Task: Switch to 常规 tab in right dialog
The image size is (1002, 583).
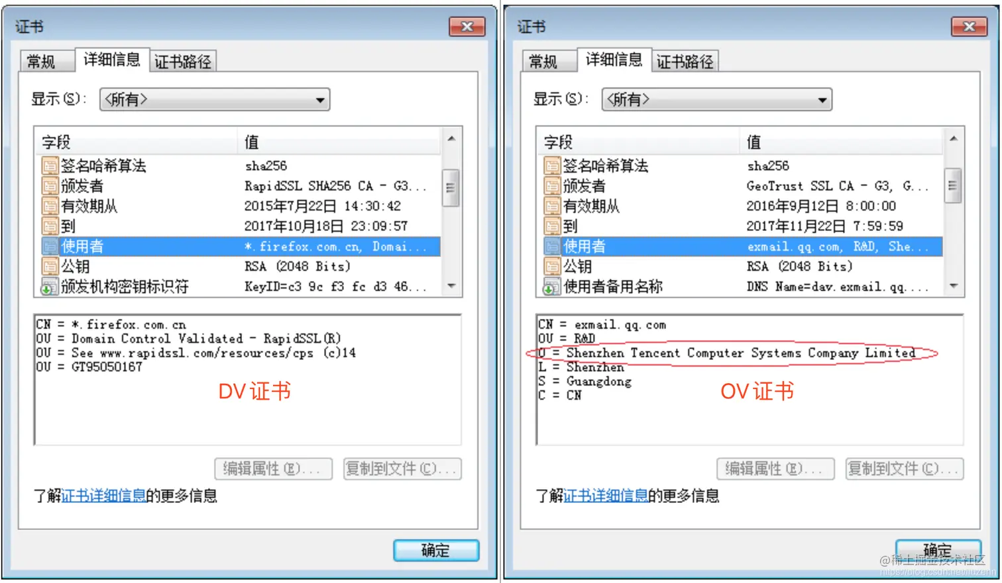Action: [543, 62]
